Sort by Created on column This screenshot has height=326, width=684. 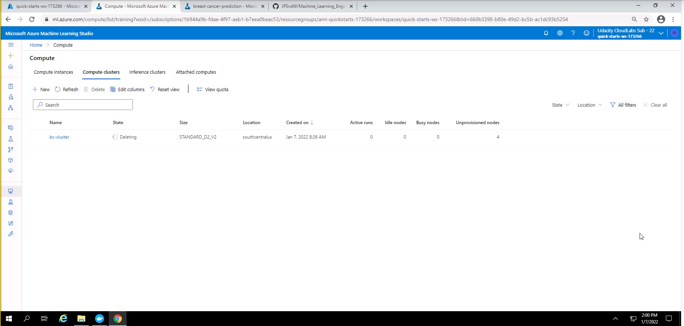pos(299,123)
